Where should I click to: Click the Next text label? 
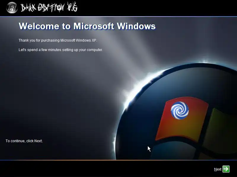tap(218, 169)
